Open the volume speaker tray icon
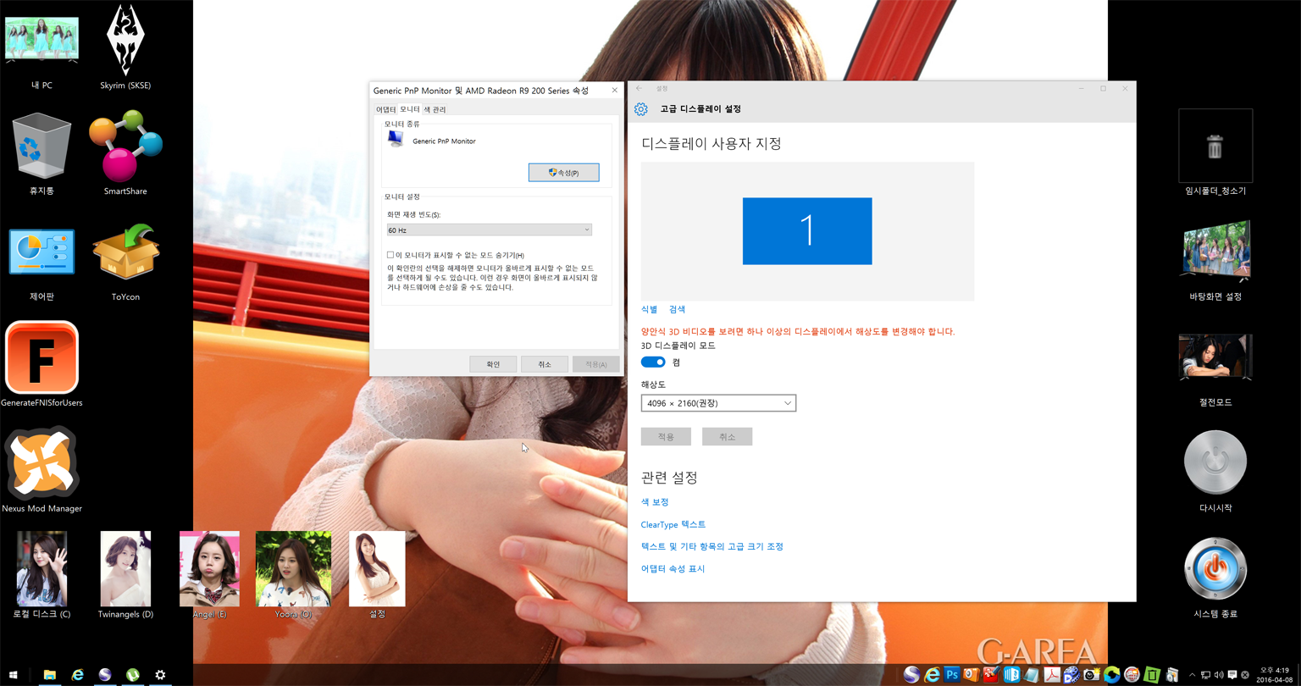The image size is (1301, 686). click(x=1219, y=675)
